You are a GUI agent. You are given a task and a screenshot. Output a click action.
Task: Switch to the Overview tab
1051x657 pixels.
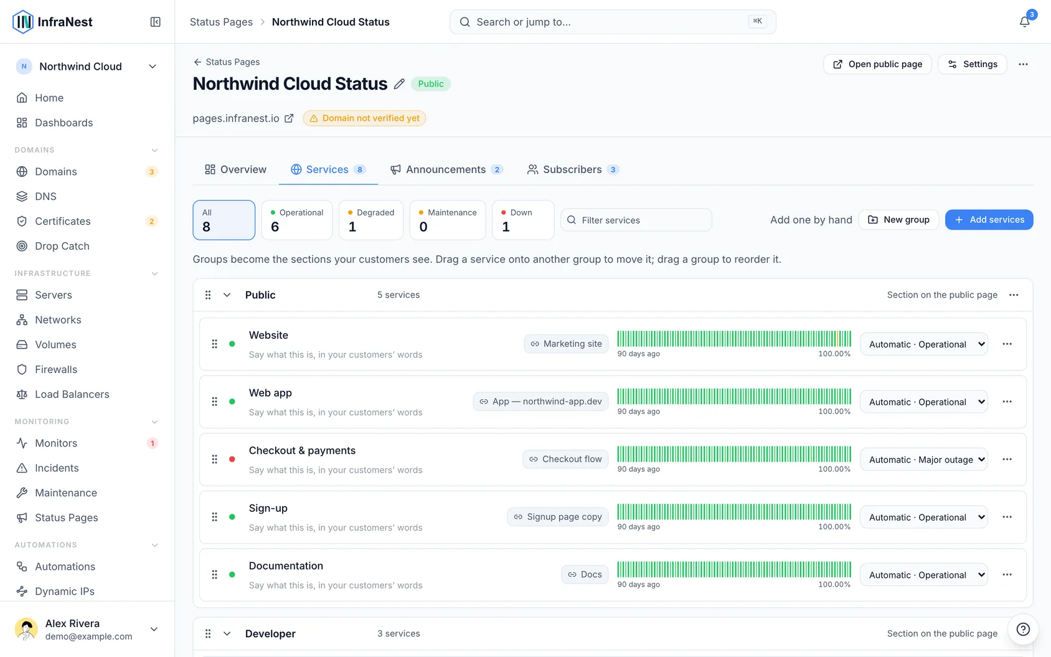click(235, 169)
